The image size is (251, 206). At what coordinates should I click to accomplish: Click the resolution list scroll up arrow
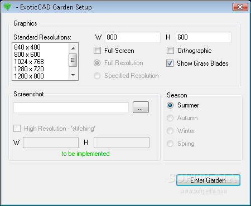(x=73, y=48)
